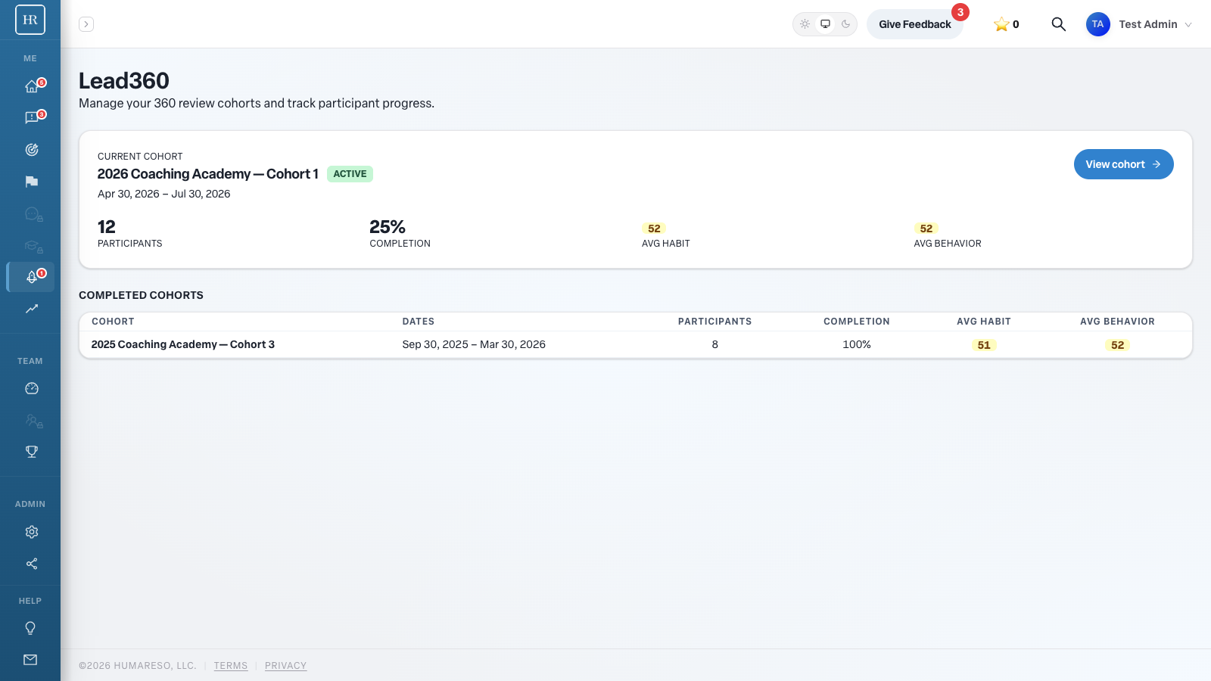Switch to dark theme moon toggle
The width and height of the screenshot is (1211, 681).
(846, 24)
